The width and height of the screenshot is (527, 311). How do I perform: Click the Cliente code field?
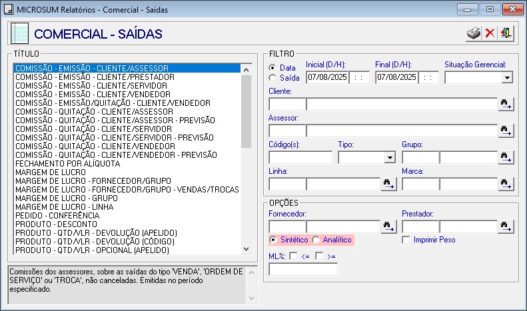pyautogui.click(x=287, y=104)
